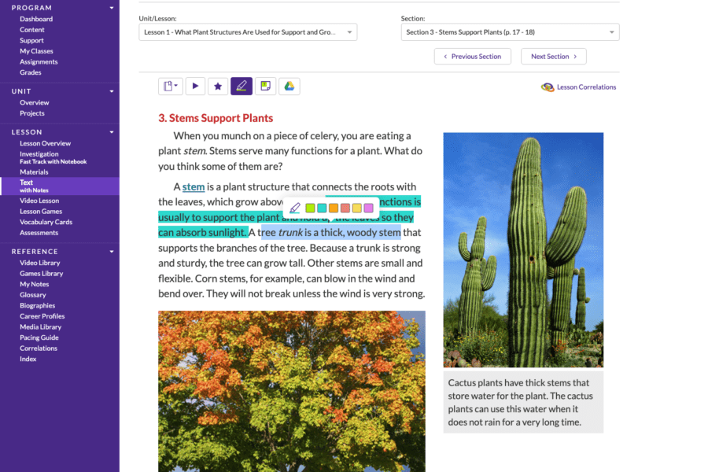
Task: Pick the pink highlight color
Action: coord(369,208)
